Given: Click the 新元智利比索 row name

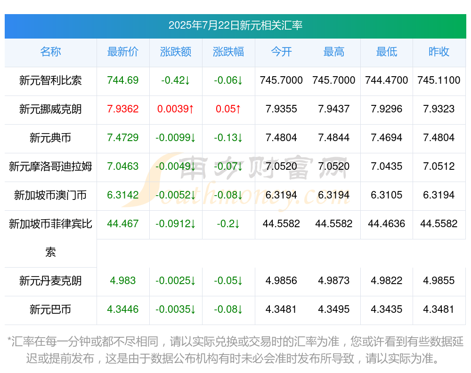Looking at the screenshot, I should pos(50,80).
